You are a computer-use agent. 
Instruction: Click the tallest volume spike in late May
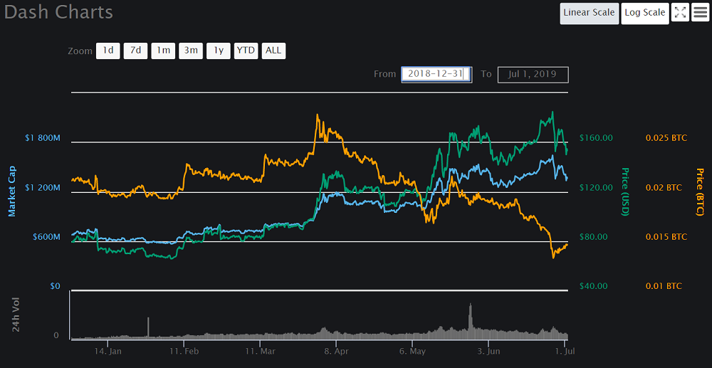coord(471,320)
